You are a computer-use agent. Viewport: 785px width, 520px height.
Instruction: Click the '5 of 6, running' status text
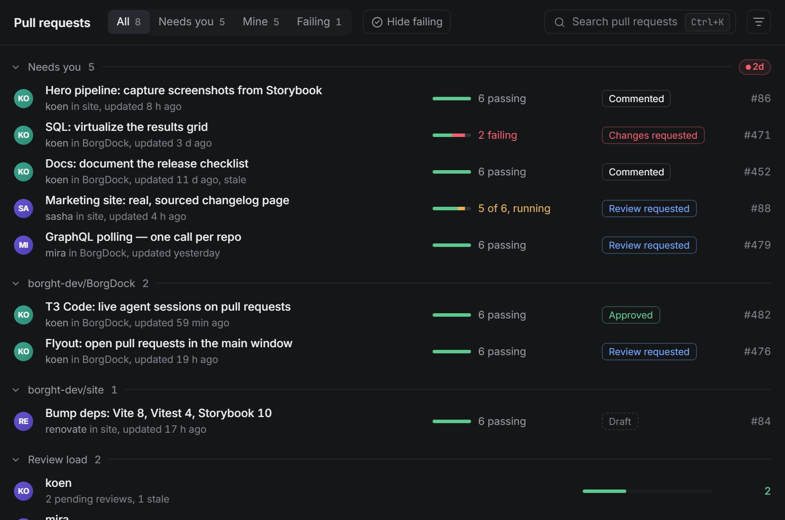[x=514, y=209]
